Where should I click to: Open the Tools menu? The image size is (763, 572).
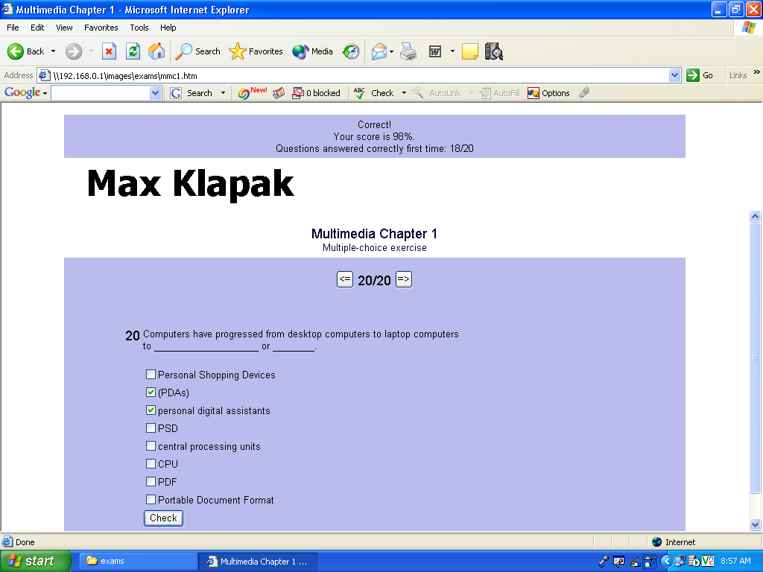pos(139,28)
